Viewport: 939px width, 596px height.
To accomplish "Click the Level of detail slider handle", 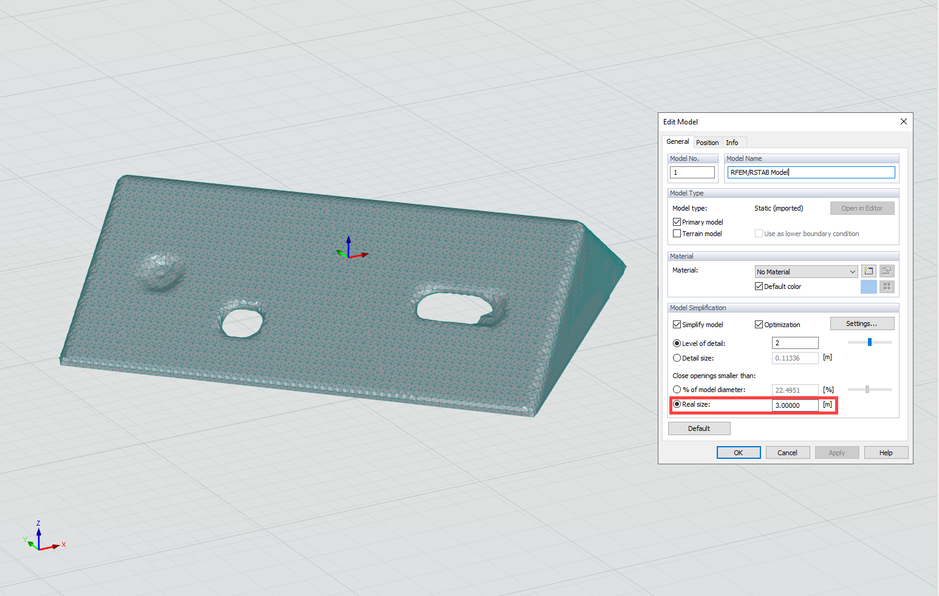I will click(x=870, y=342).
